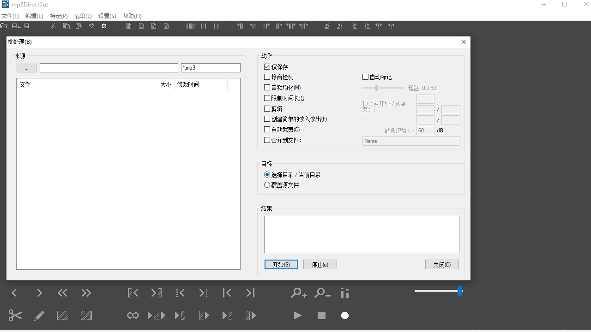Open the Settings gear icon in the toolbar
Viewport: 591px width, 332px height.
pos(104,26)
